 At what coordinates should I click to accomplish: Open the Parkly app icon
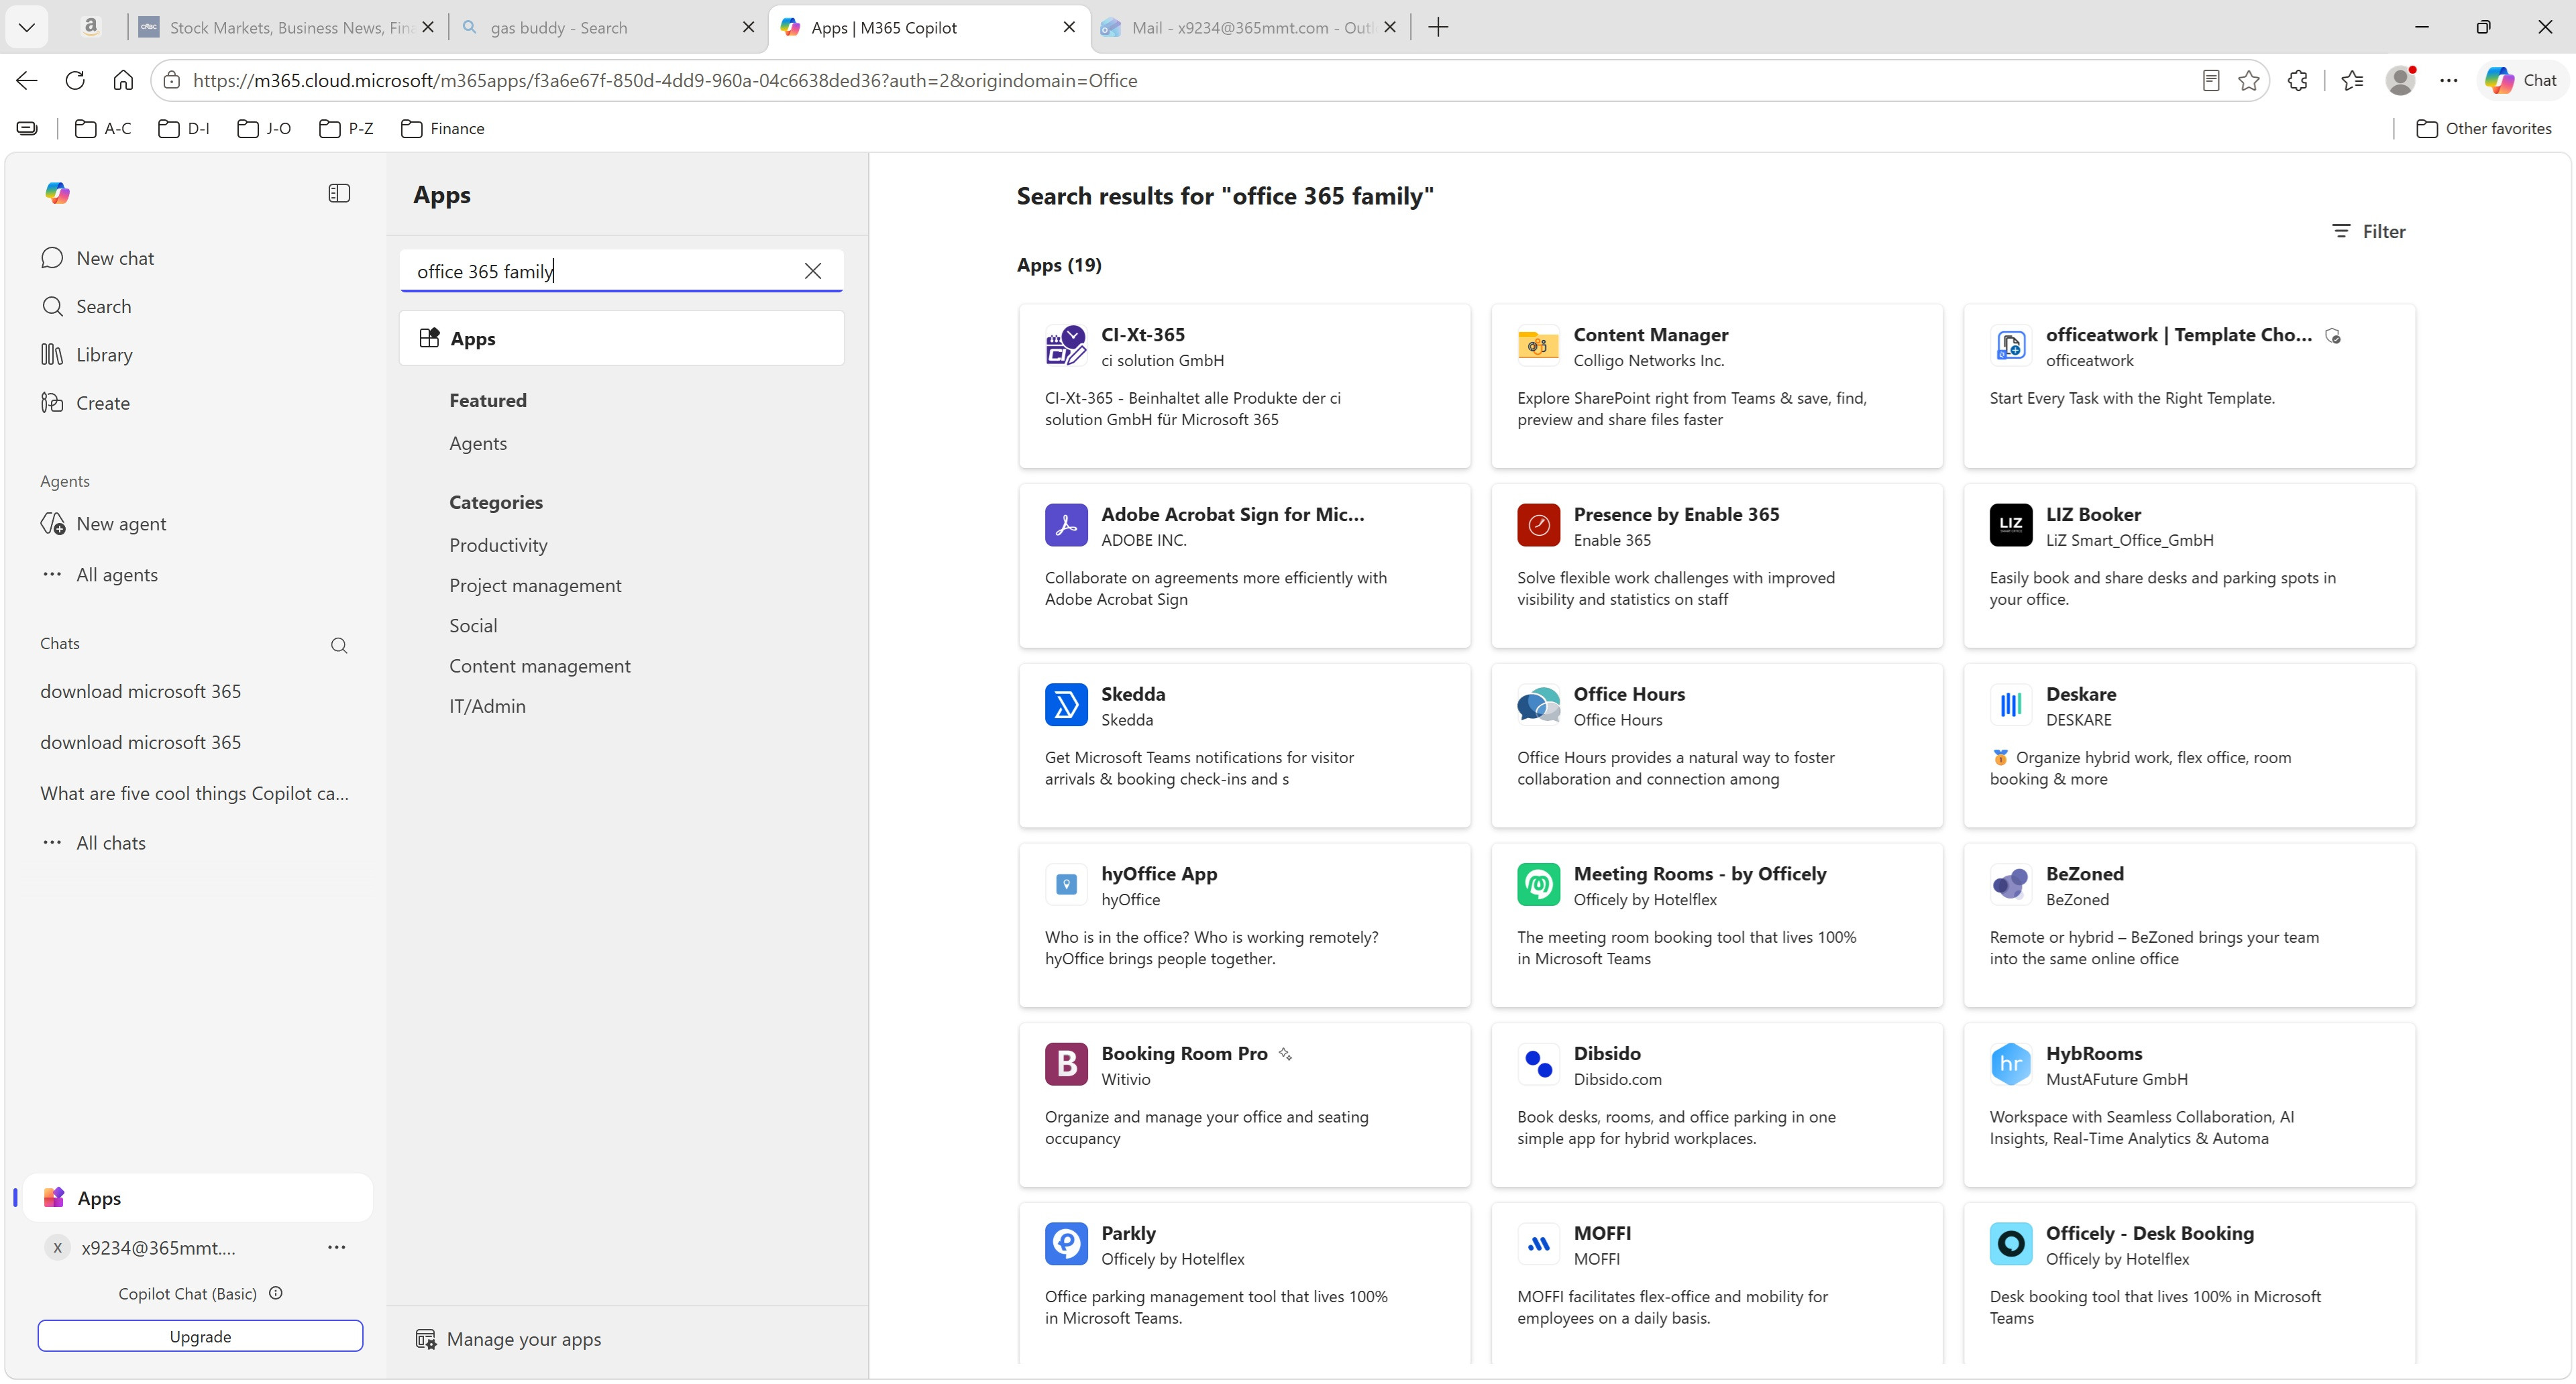click(1066, 1244)
